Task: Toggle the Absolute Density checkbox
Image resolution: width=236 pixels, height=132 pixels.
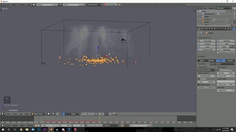Action: click(x=218, y=70)
